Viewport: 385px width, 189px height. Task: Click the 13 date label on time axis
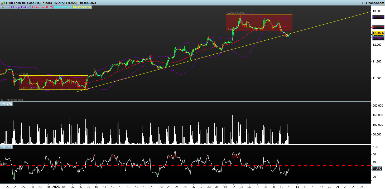click(x=289, y=187)
